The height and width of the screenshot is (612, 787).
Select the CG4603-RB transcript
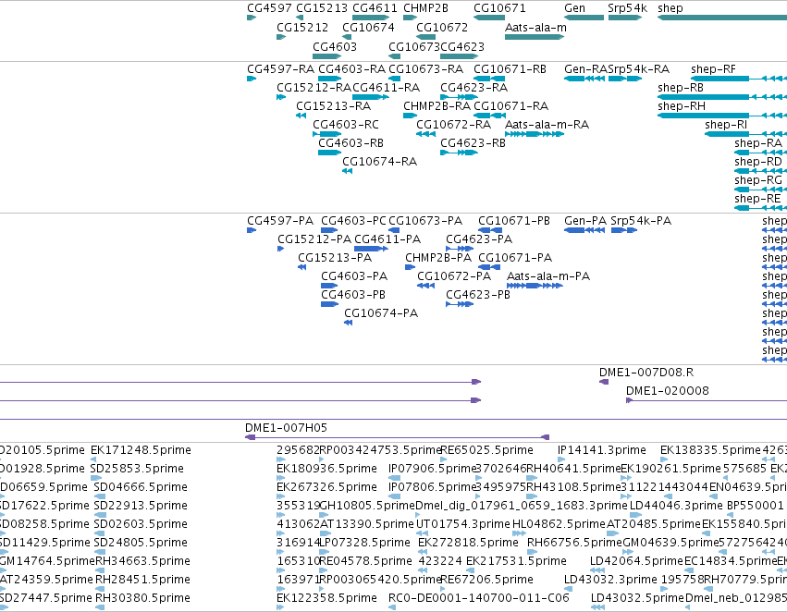(x=330, y=153)
